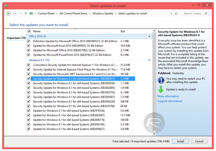Maximize the Select updates window

(x=199, y=5)
